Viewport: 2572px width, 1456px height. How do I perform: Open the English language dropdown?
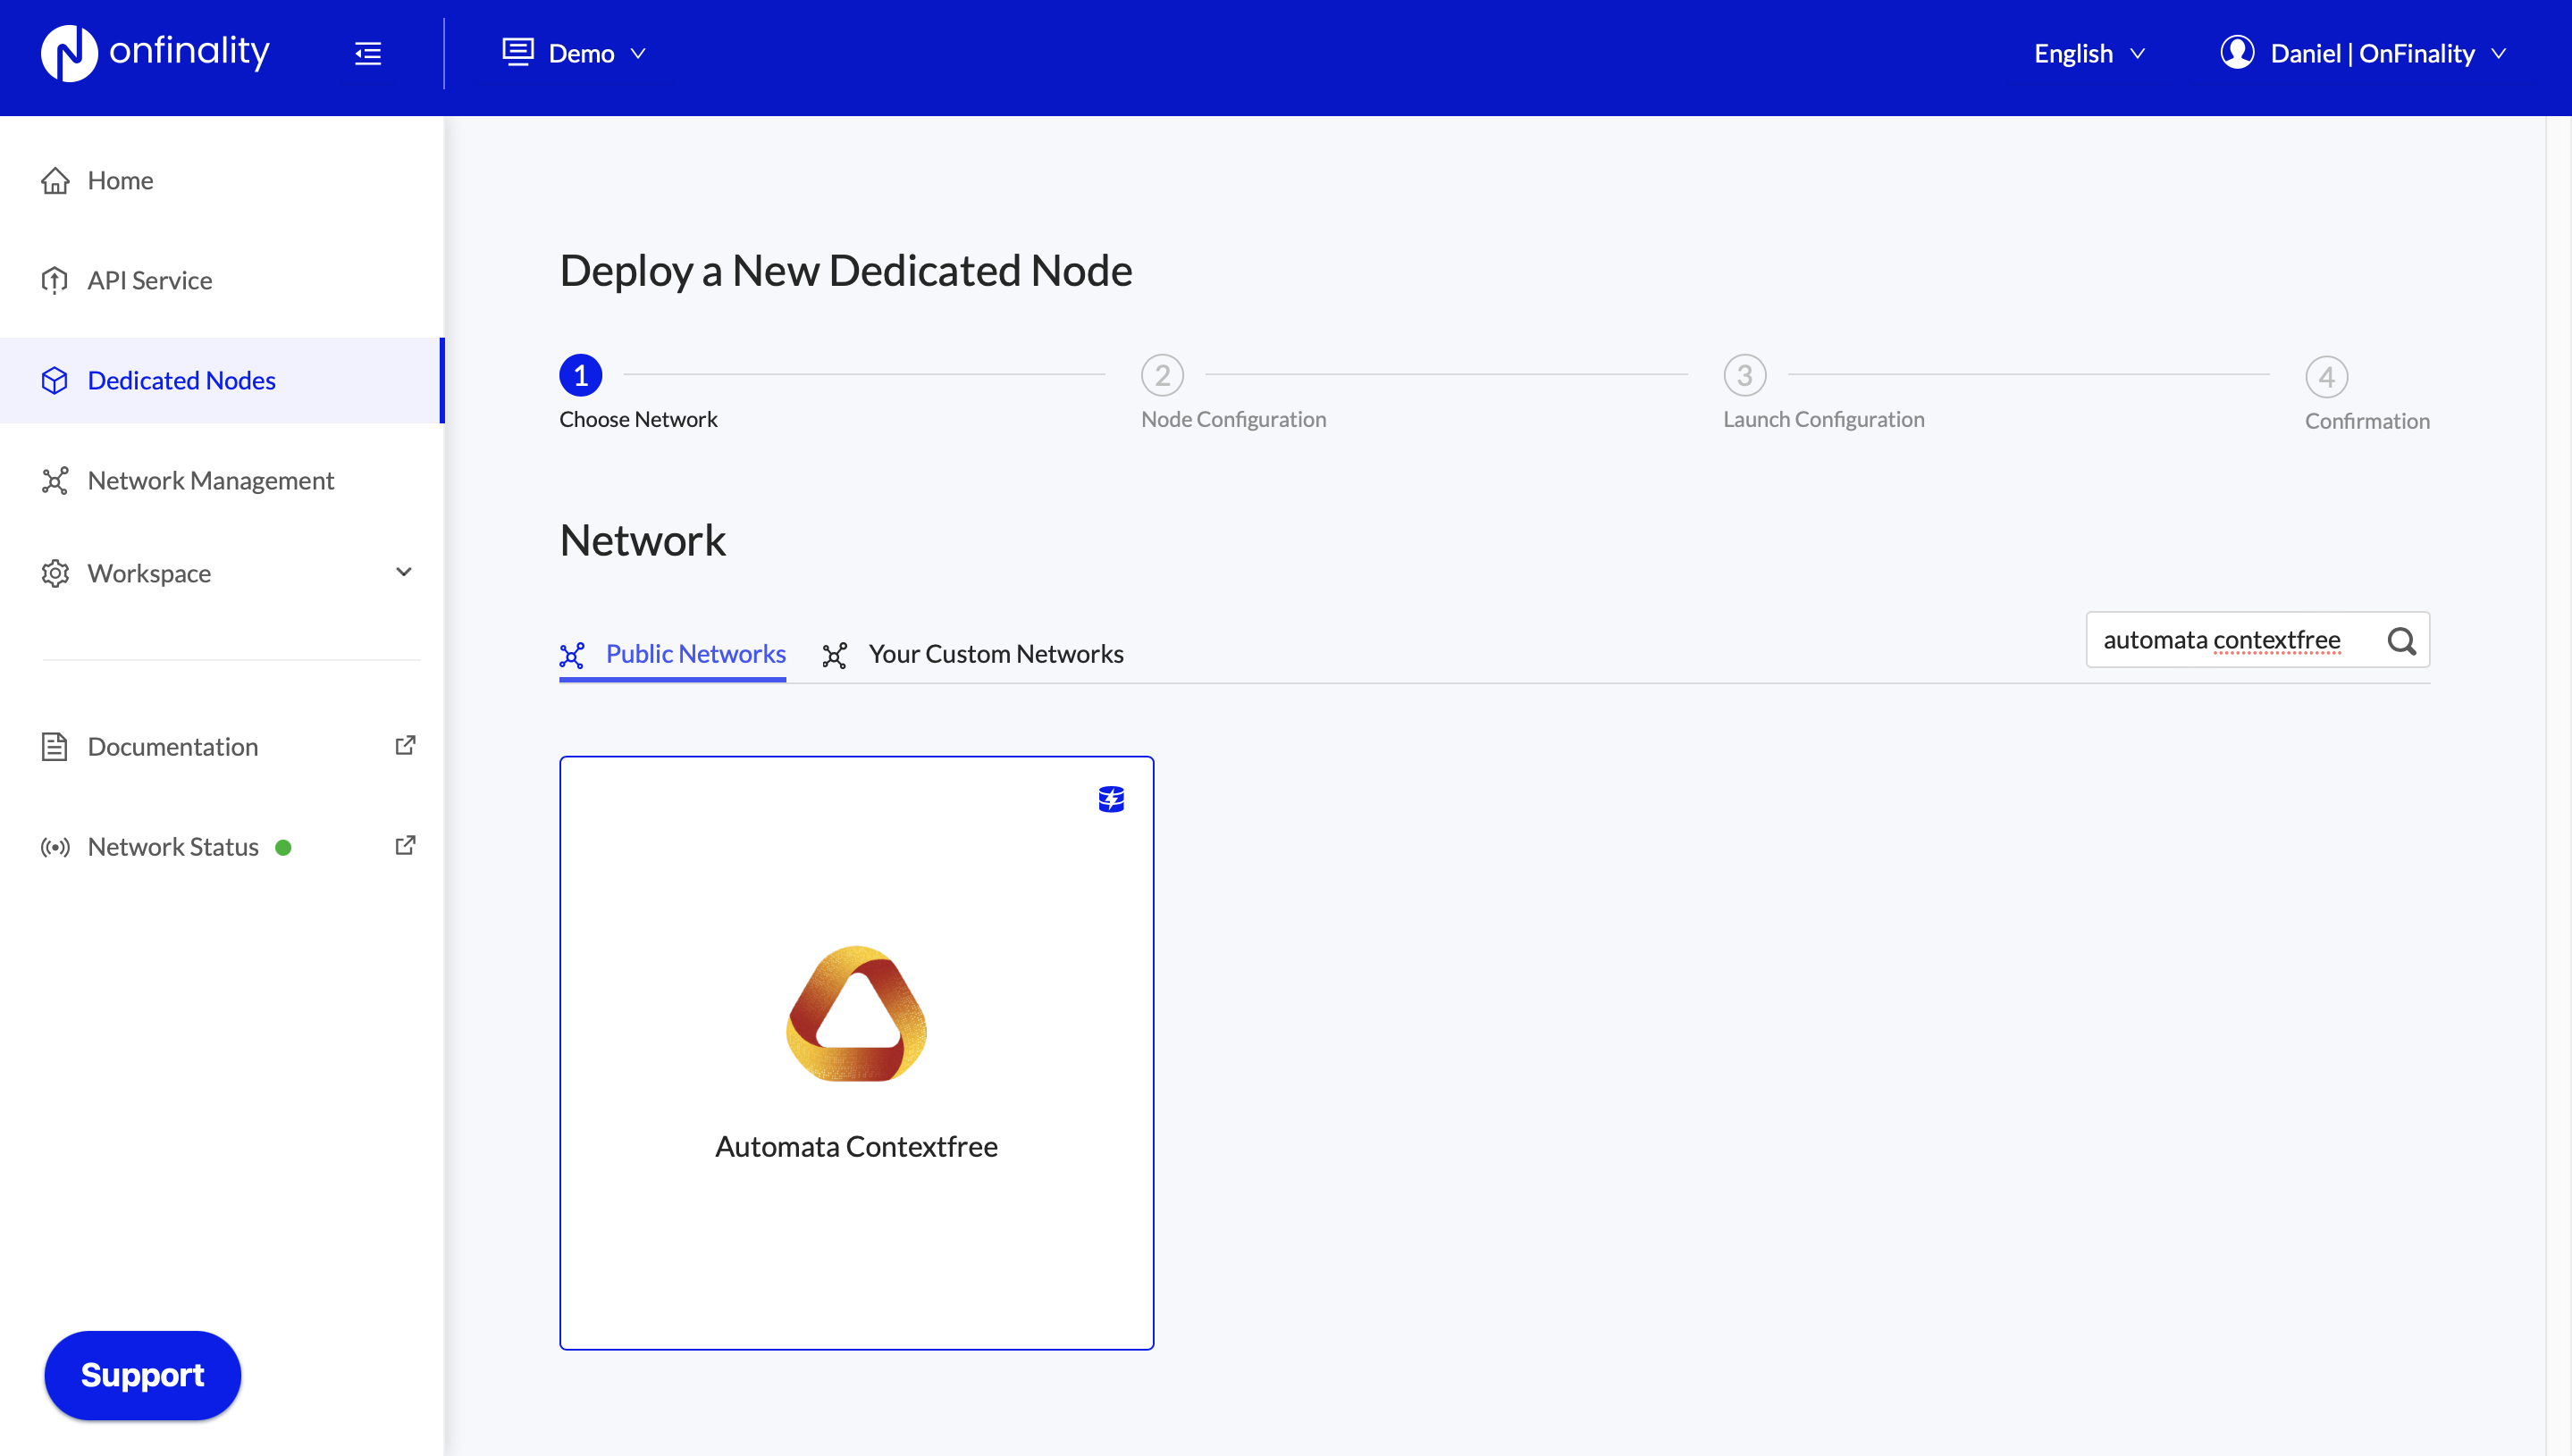coord(2089,53)
